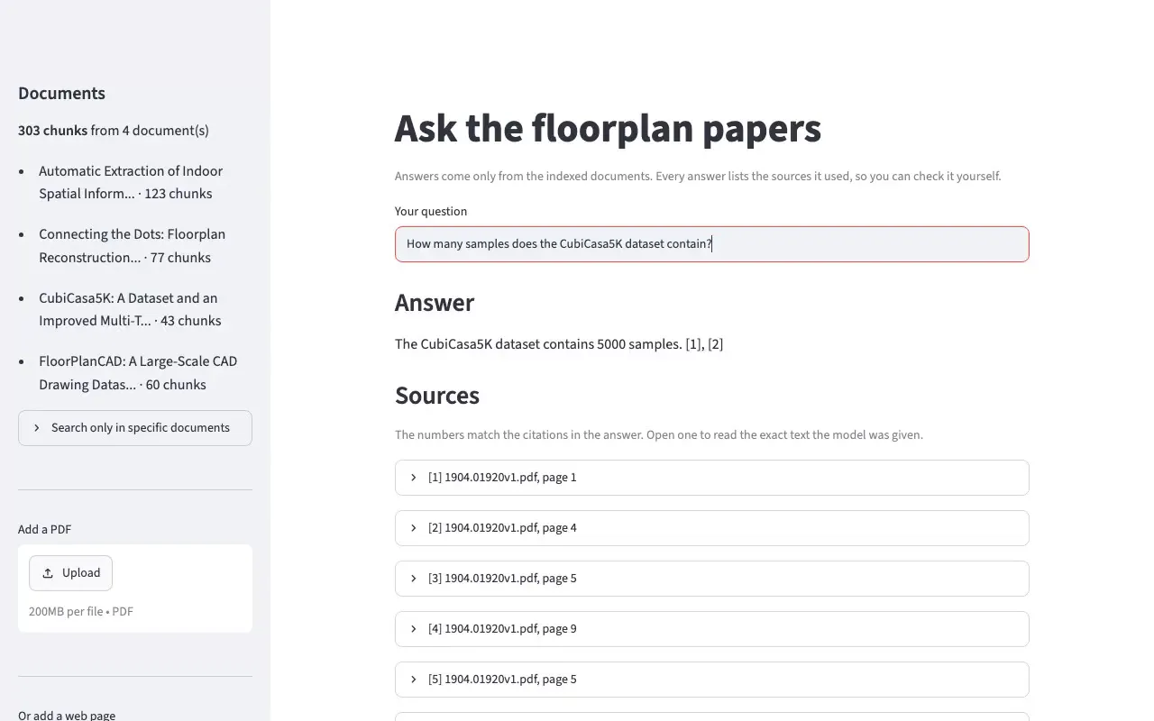1154x721 pixels.
Task: Click the Upload PDF button
Action: [x=70, y=573]
